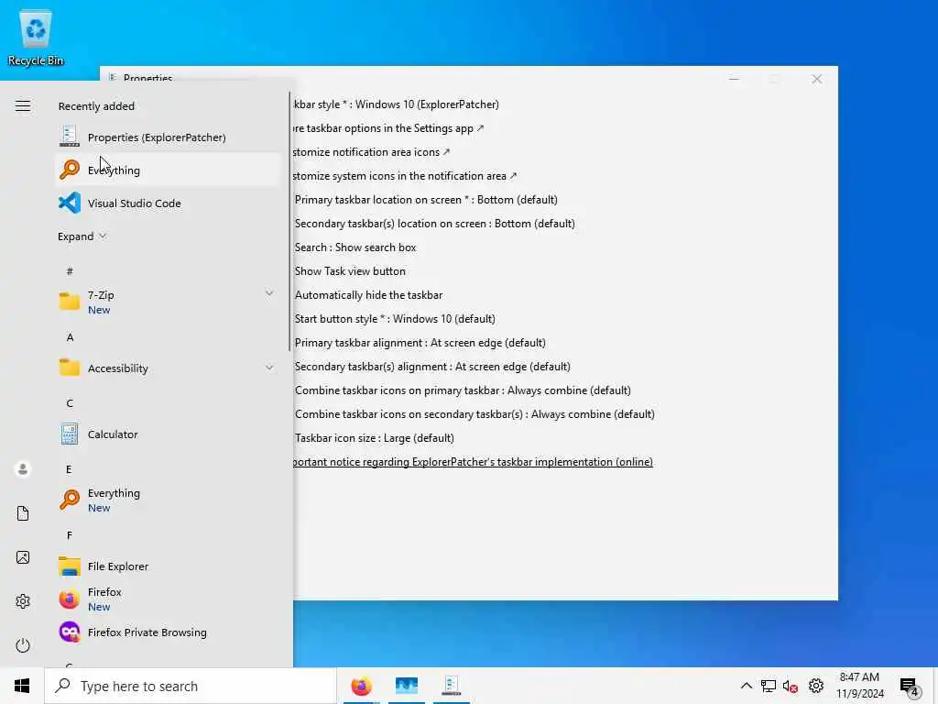Launch Firefox from the app list
This screenshot has height=704, width=938.
[x=168, y=599]
